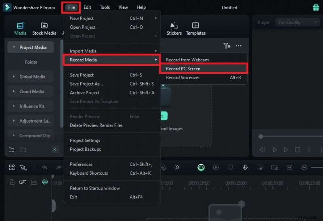Choose Record PC Screen option
The width and height of the screenshot is (323, 221).
pos(203,69)
